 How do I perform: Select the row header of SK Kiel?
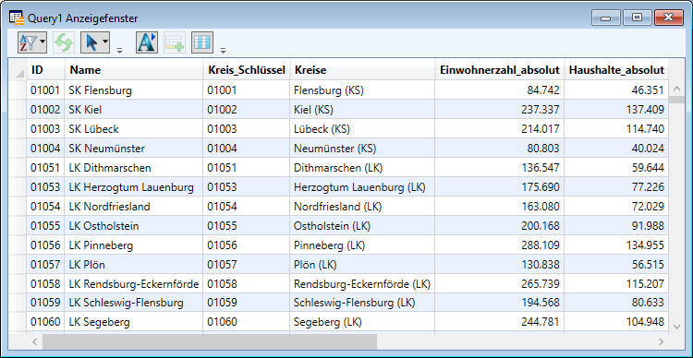18,109
